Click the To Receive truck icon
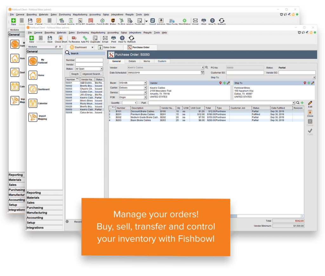This screenshot has height=276, width=325. click(74, 39)
